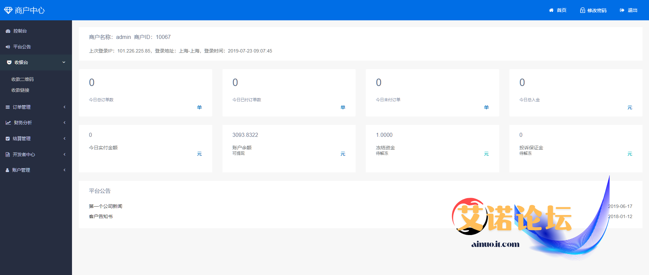Click the logout icon next to 退出
Image resolution: width=649 pixels, height=275 pixels.
(622, 10)
